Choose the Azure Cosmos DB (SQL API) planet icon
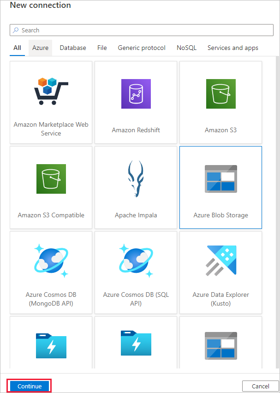 pos(136,261)
